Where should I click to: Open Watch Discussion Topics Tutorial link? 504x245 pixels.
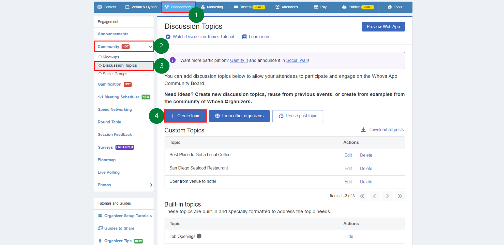(203, 37)
